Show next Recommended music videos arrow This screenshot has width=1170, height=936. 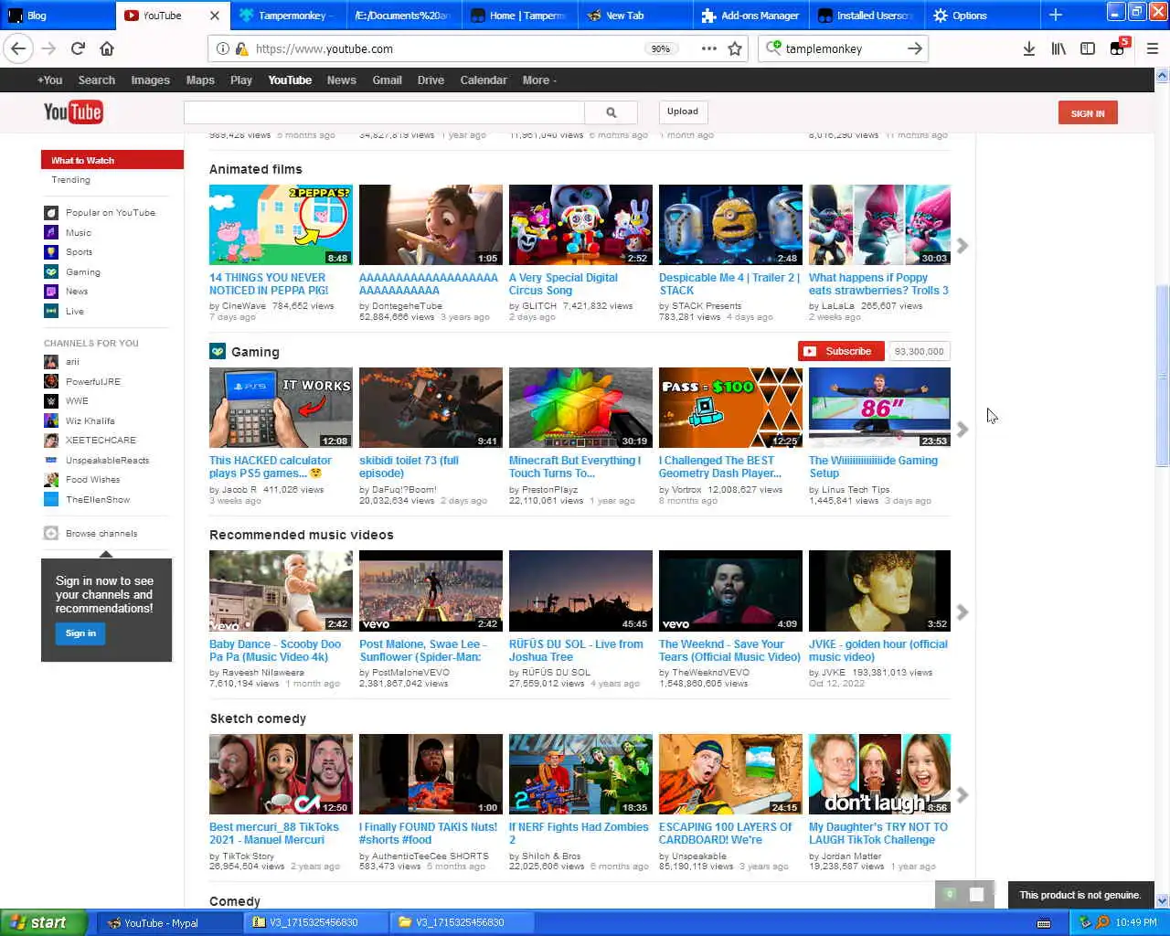click(x=962, y=612)
